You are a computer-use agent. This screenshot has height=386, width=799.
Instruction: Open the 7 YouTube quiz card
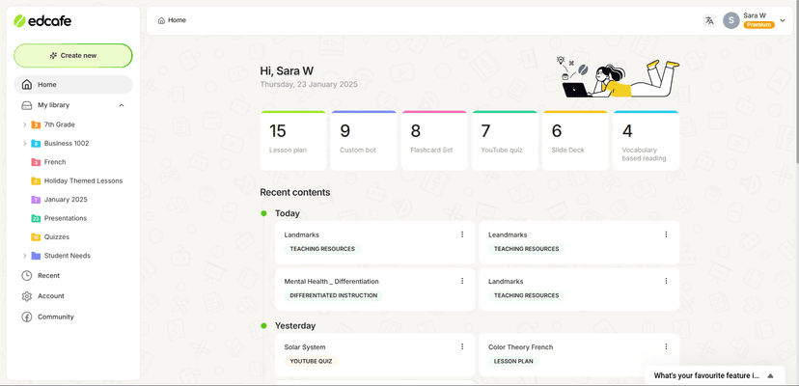[x=505, y=140]
